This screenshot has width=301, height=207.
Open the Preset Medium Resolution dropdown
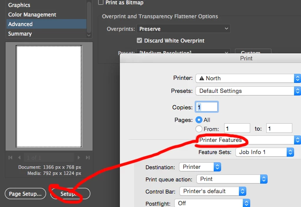point(184,51)
